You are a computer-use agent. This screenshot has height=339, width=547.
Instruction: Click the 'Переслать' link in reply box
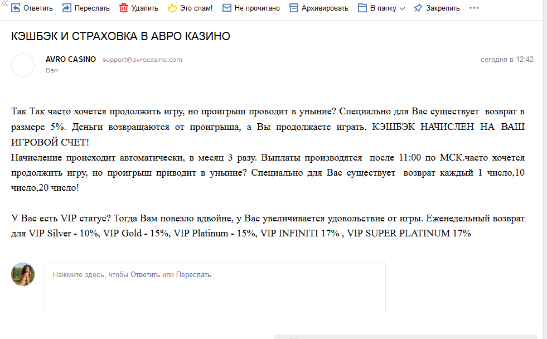point(193,275)
